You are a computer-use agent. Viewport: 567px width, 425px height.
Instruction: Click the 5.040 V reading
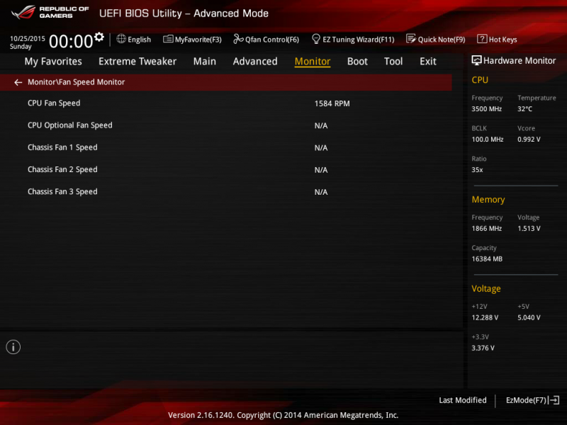tap(529, 317)
